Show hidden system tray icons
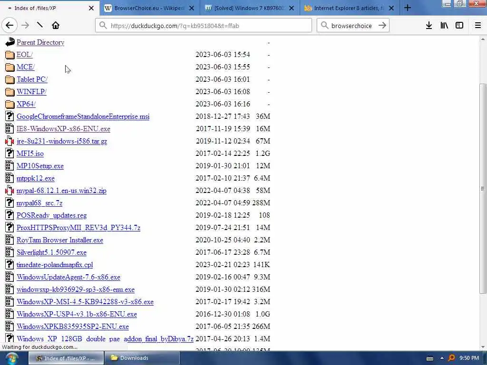487x365 pixels. click(442, 358)
